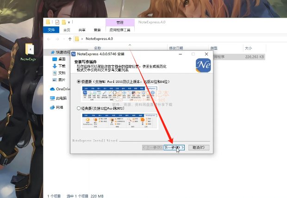
Task: Click the NoteExpress Ne logo in installer header
Action: coord(203,65)
